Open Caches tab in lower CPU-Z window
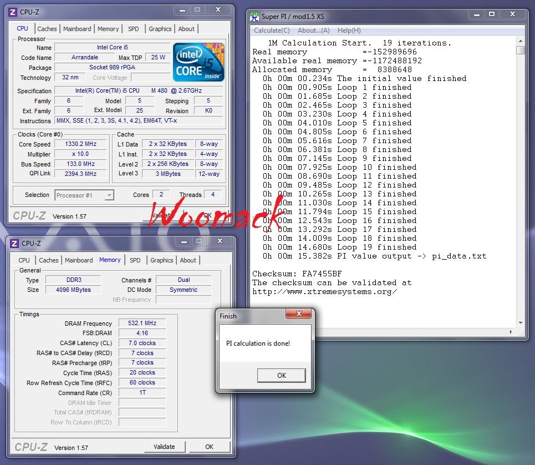 (49, 260)
